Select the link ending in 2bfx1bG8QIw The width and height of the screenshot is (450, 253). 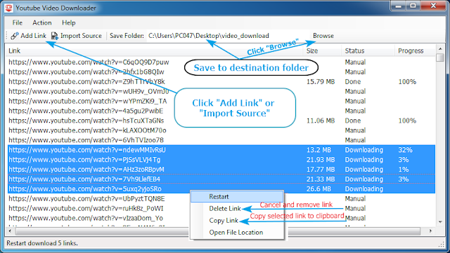click(86, 72)
